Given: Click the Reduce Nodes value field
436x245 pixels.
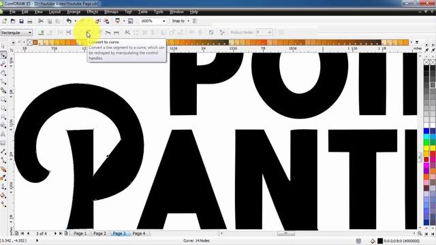Looking at the screenshot, I should [264, 33].
